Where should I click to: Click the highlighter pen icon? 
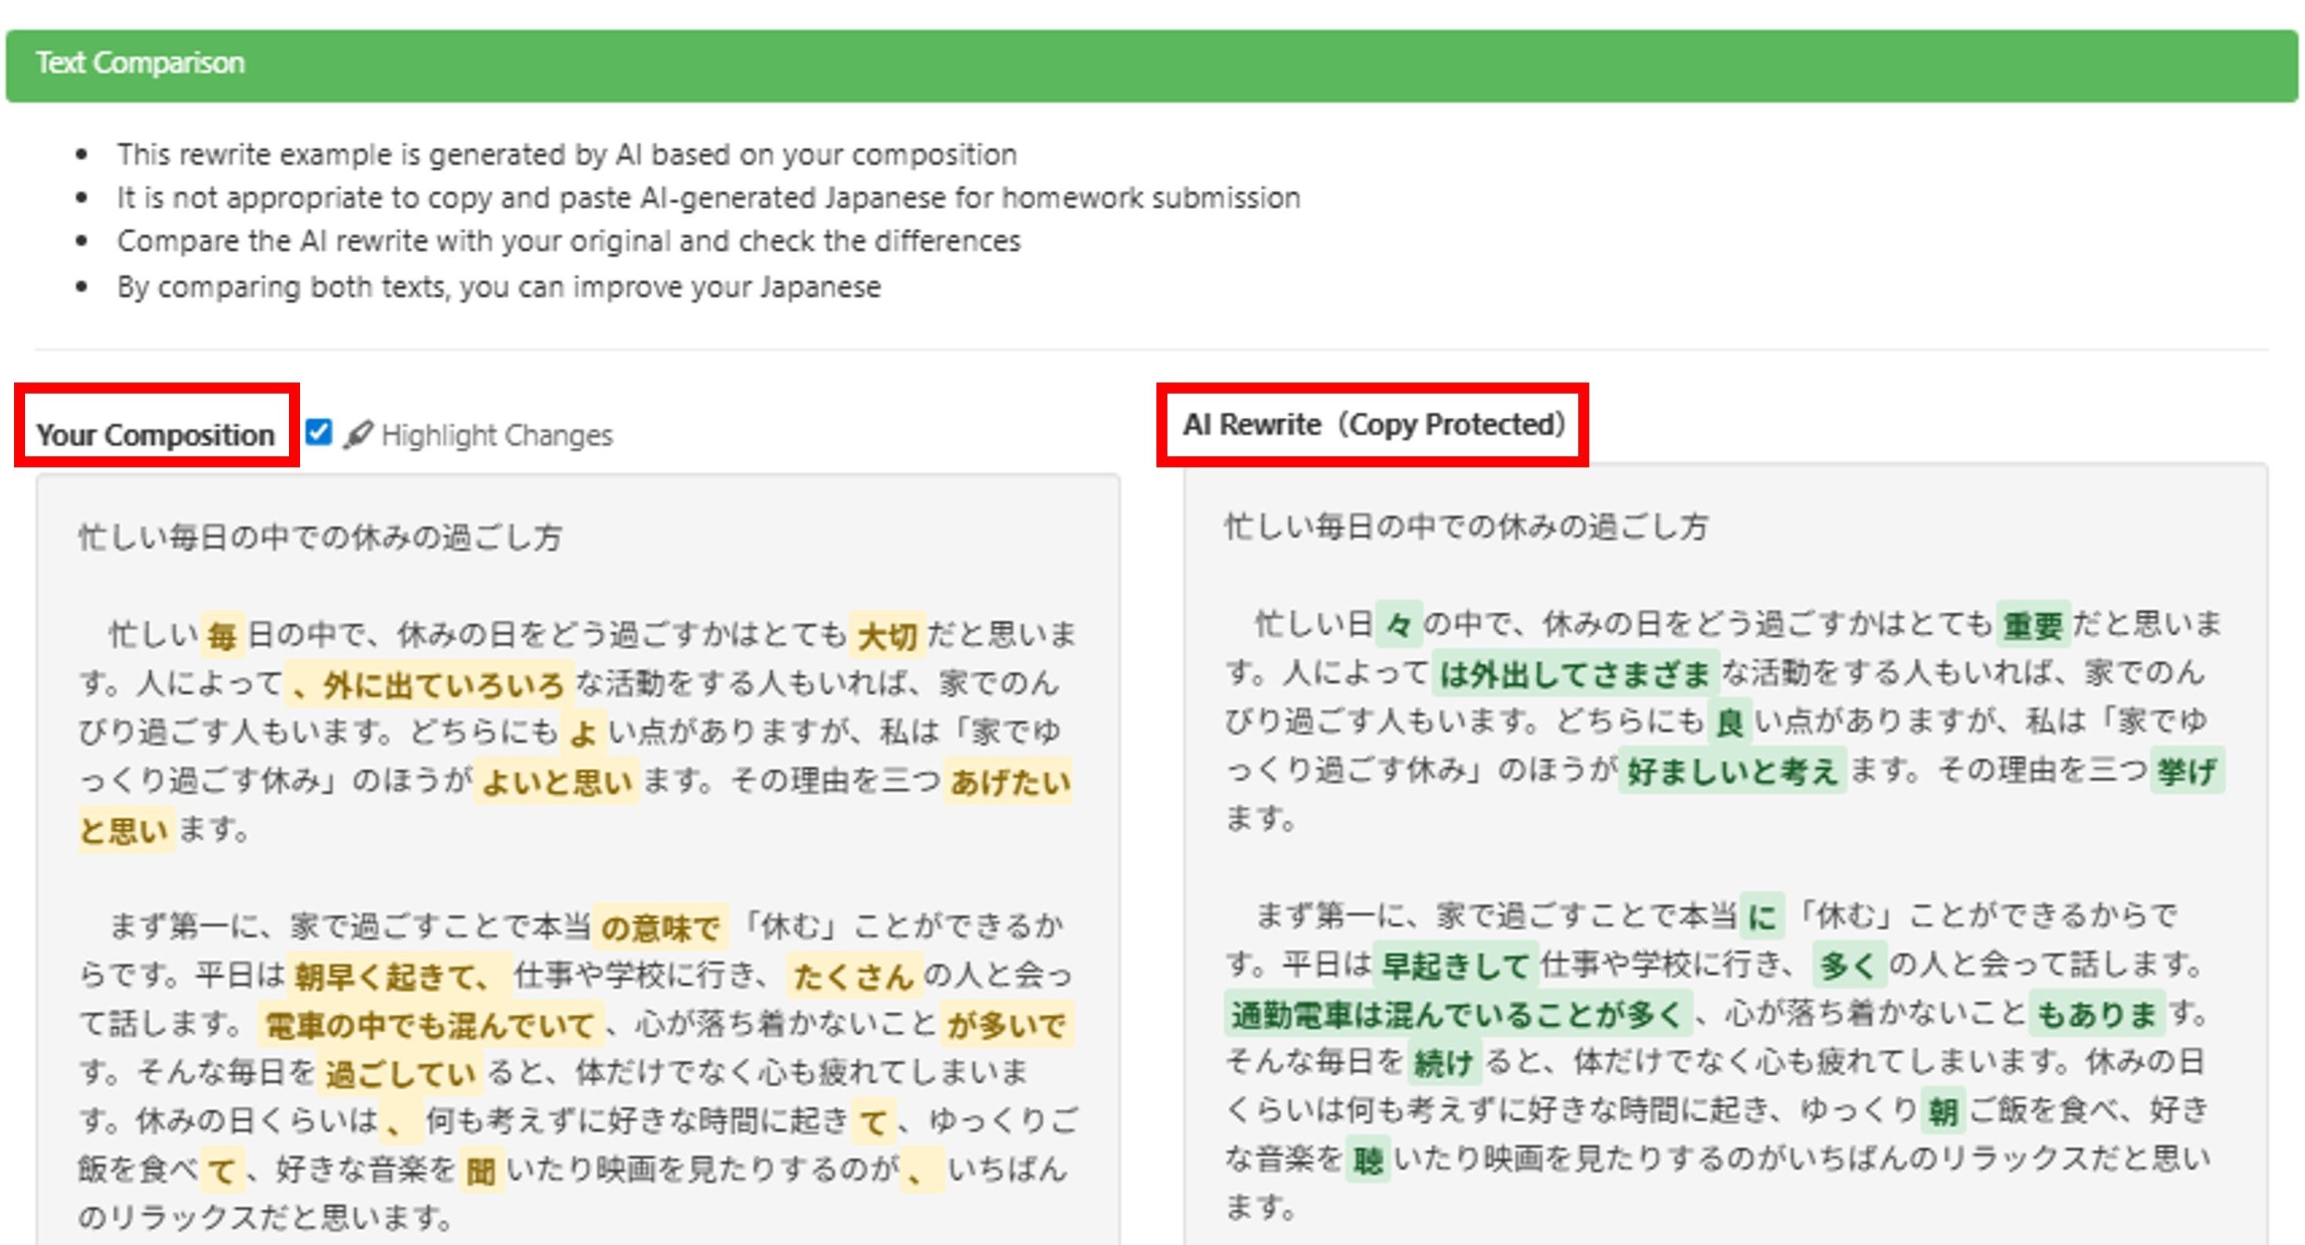pyautogui.click(x=358, y=434)
